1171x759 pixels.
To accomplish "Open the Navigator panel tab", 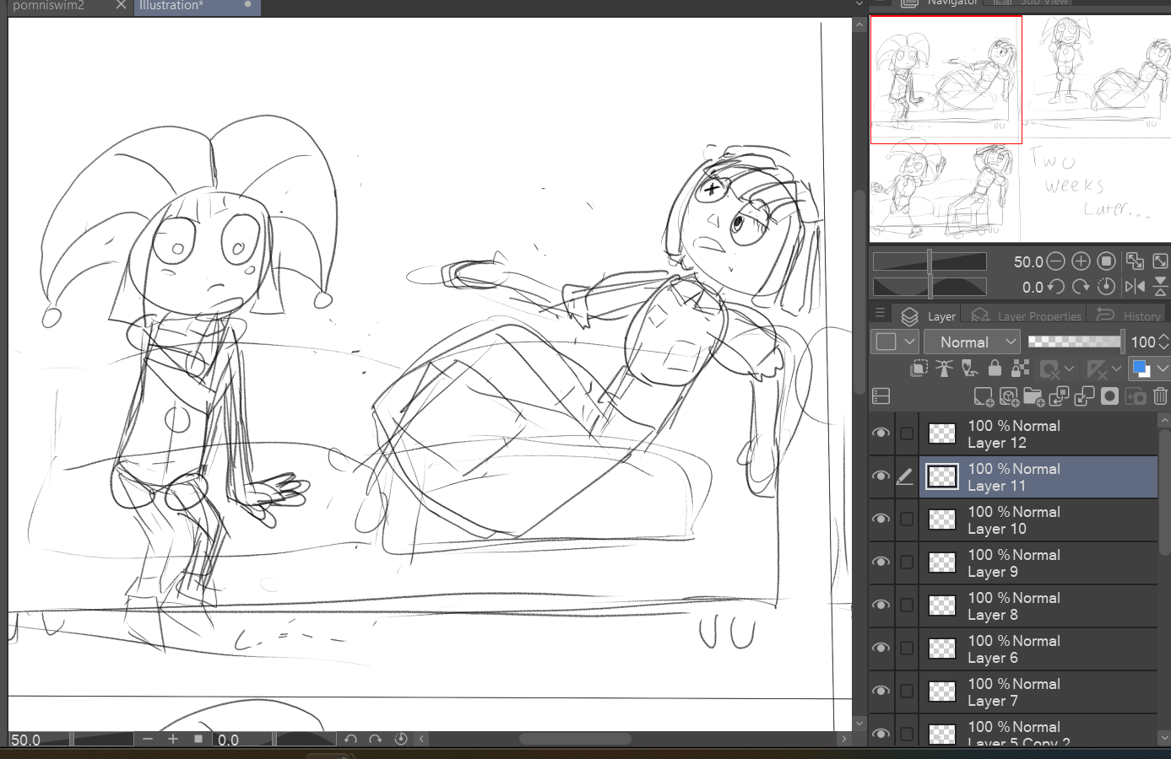I will click(x=940, y=3).
